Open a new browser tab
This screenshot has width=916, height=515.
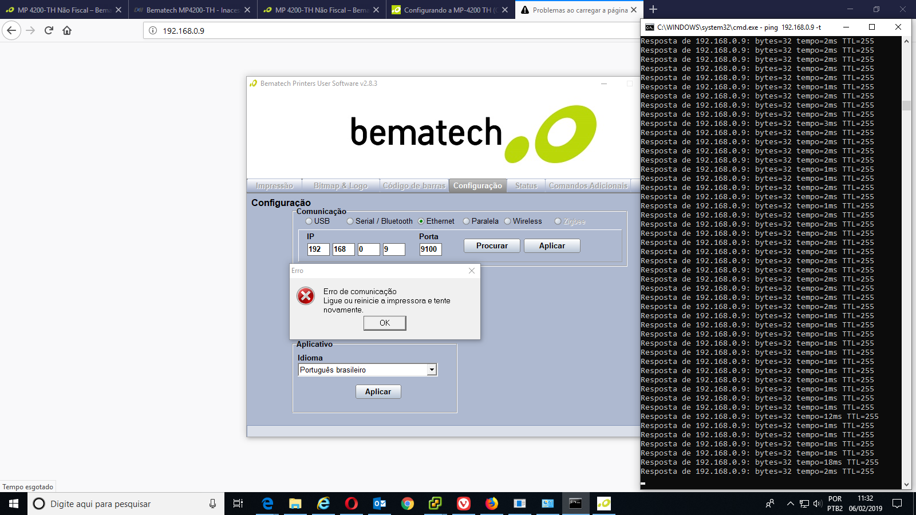pos(653,9)
